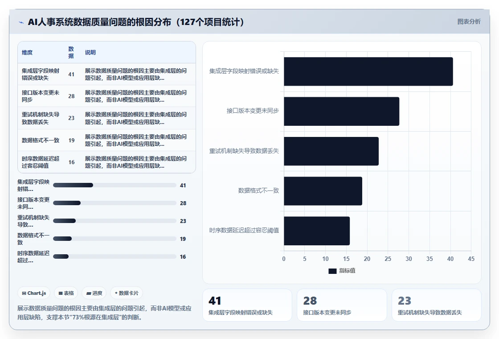This screenshot has height=339, width=499.
Task: Click value 28 in the table
Action: coord(71,96)
